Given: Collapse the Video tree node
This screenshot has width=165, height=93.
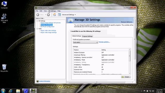Looking at the screenshot, I should 37,29.
